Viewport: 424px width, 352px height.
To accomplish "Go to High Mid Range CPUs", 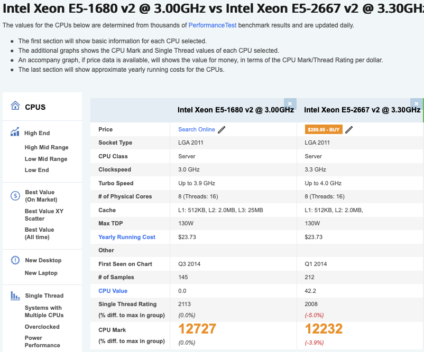I will (47, 147).
